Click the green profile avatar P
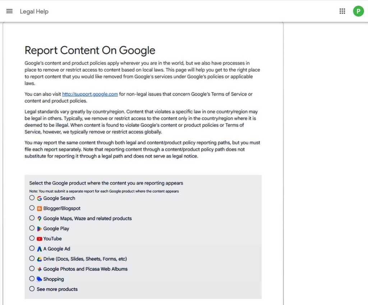Screen dimensions: 368x305 (x=358, y=11)
